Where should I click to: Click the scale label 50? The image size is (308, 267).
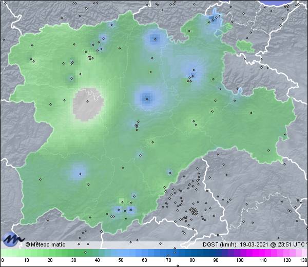(x=121, y=260)
